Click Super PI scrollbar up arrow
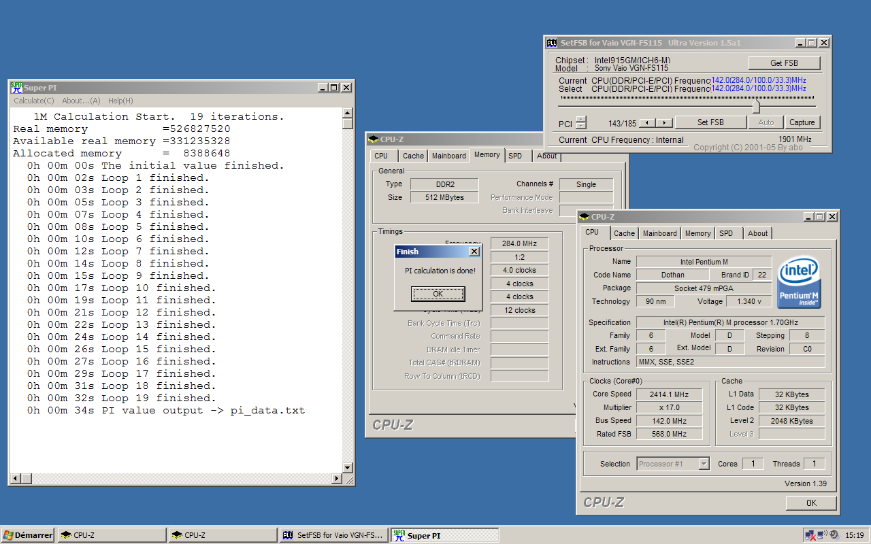 [348, 114]
